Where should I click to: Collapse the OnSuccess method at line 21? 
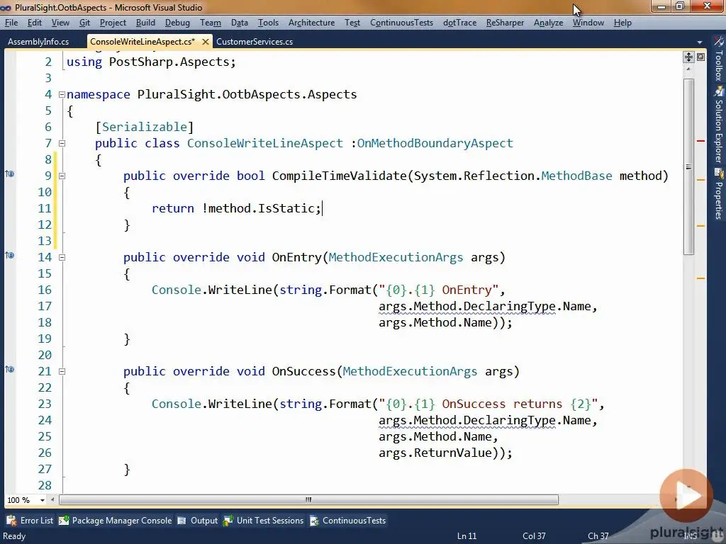pyautogui.click(x=62, y=371)
